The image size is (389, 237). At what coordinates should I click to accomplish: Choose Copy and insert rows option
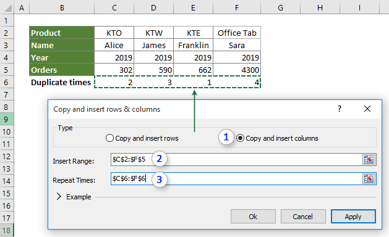pos(142,138)
